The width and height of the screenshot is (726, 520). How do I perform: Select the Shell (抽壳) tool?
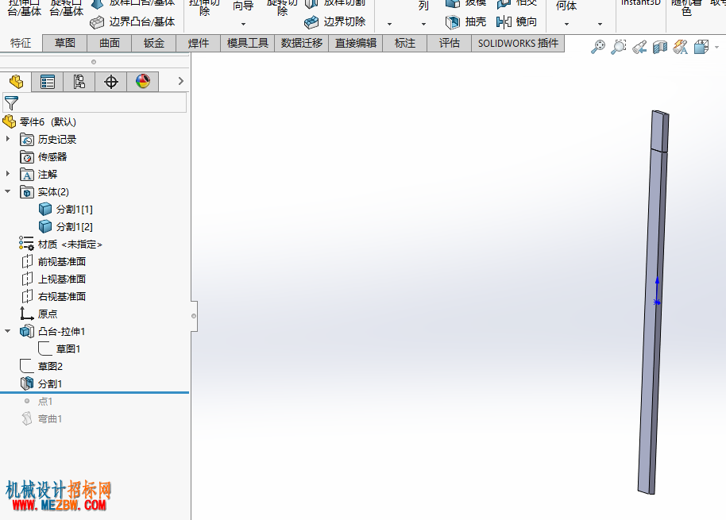pos(465,21)
